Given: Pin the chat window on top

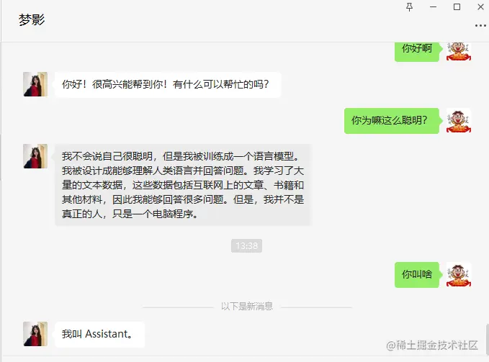Looking at the screenshot, I should 410,7.
